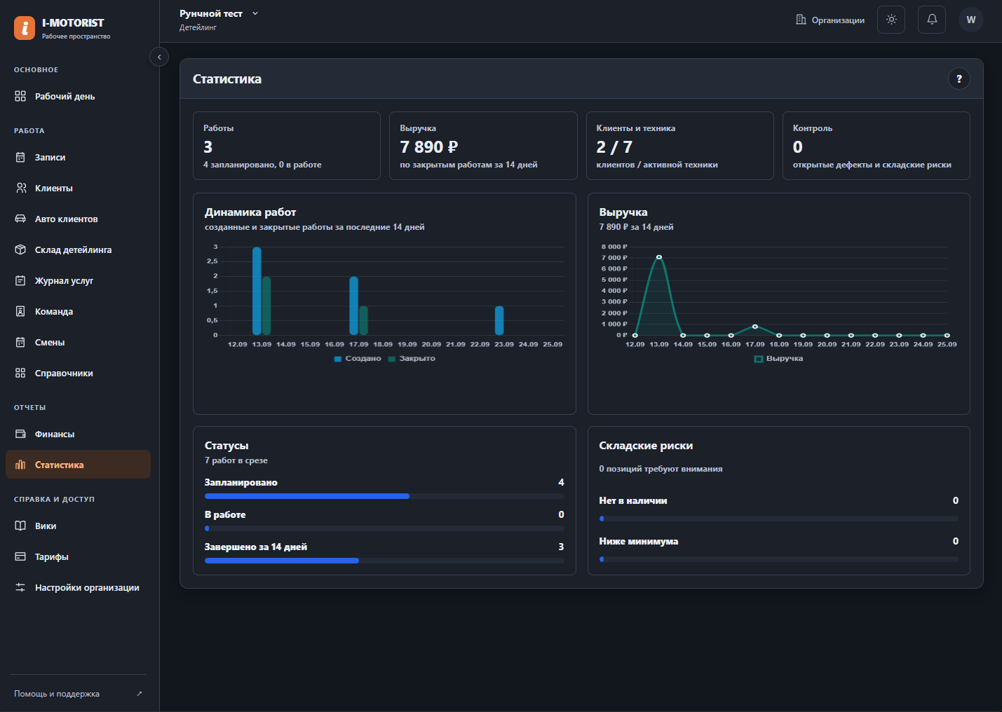Toggle Создано series in chart legend
1002x712 pixels.
[358, 358]
